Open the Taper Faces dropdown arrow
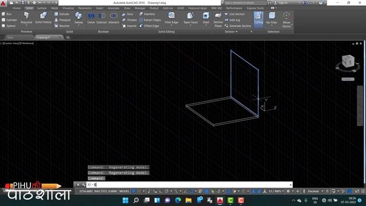This screenshot has height=206, width=366. [190, 25]
